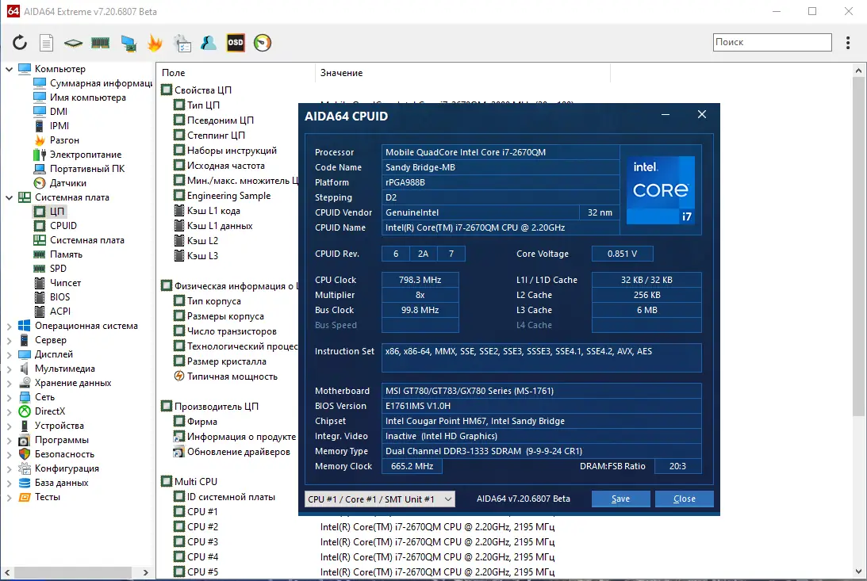Click the Save button in CPUID dialog
This screenshot has width=867, height=581.
[620, 499]
